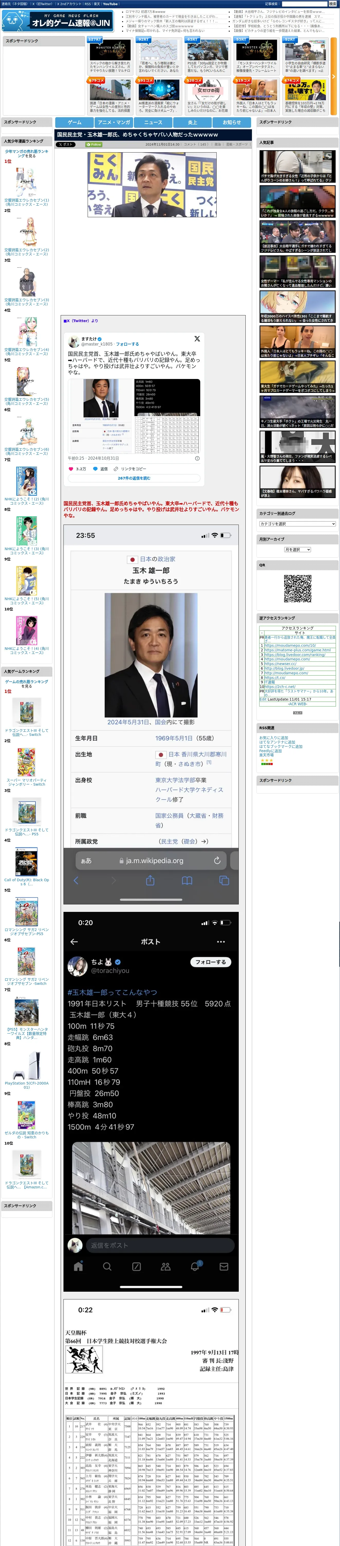Click the 楽天 link in top bar
340x1546 pixels.
(96, 4)
